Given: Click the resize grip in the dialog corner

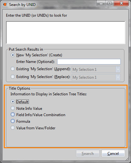Looking at the screenshot, I should [127, 159].
